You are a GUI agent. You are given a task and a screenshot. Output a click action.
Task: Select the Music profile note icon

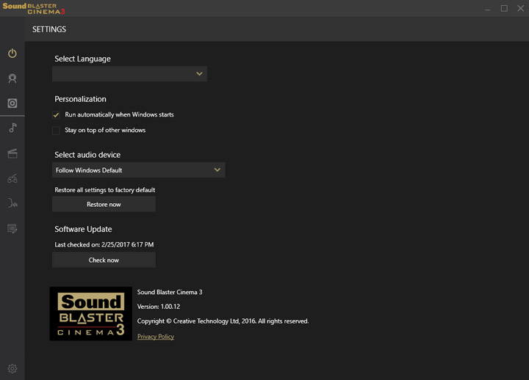(12, 128)
